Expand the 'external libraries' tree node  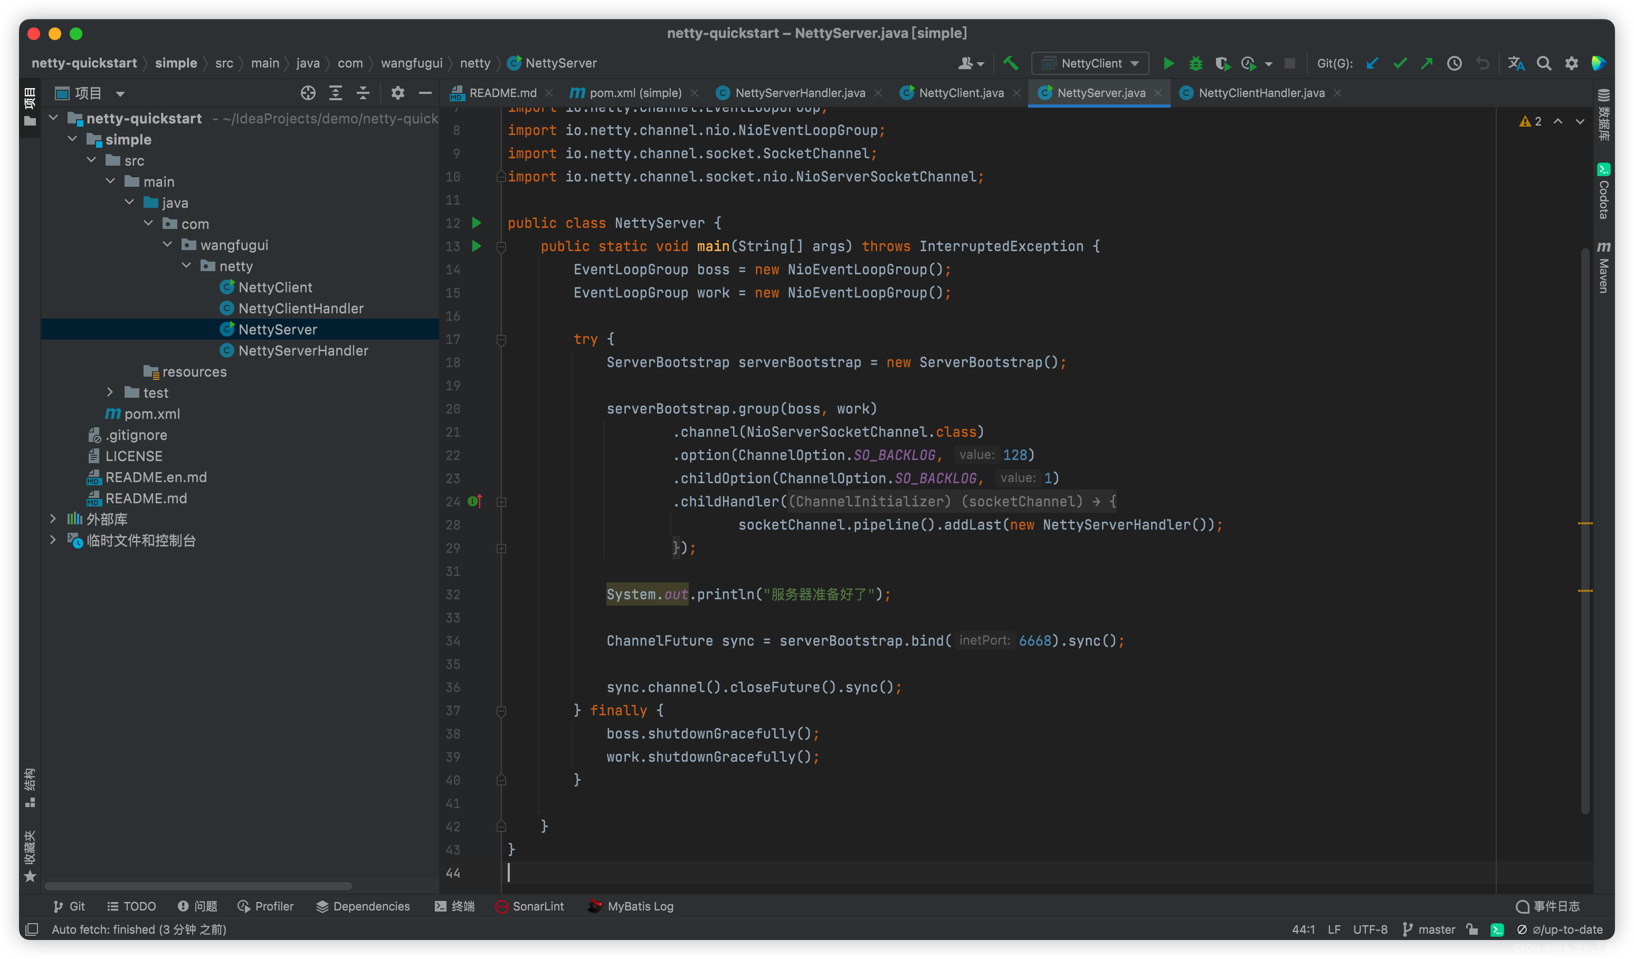click(x=54, y=520)
